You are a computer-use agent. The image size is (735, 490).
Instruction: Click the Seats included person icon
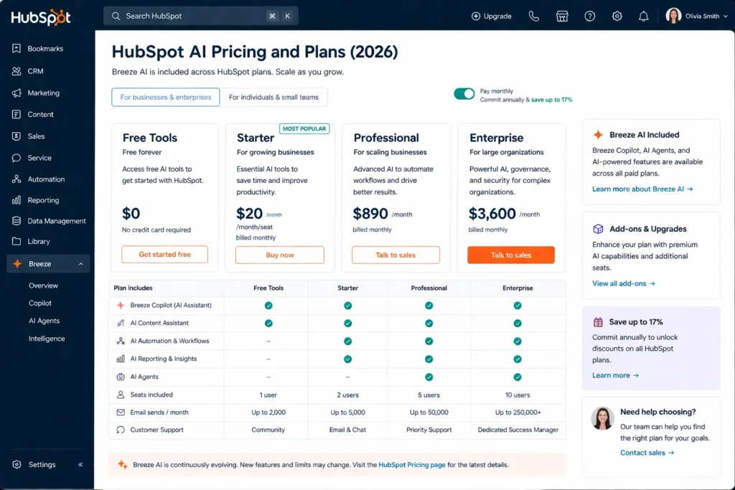[x=121, y=395]
